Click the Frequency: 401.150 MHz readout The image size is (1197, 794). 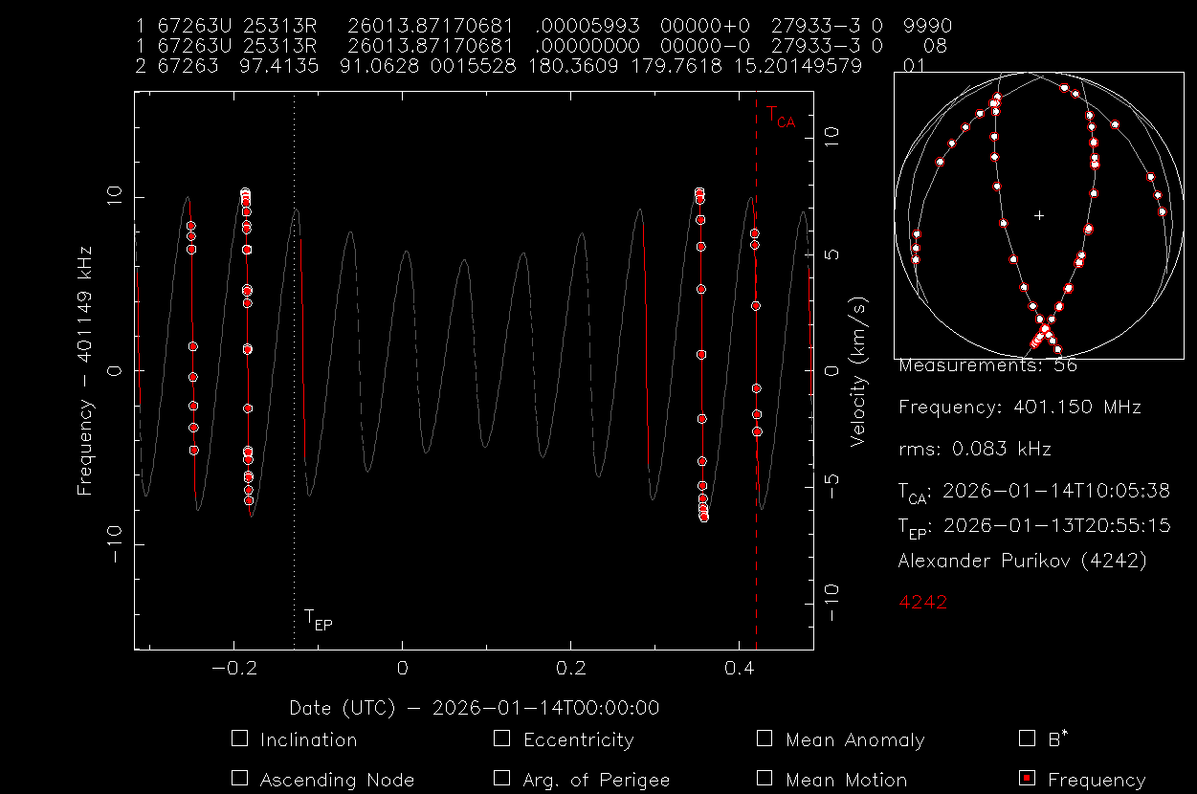tap(1019, 408)
